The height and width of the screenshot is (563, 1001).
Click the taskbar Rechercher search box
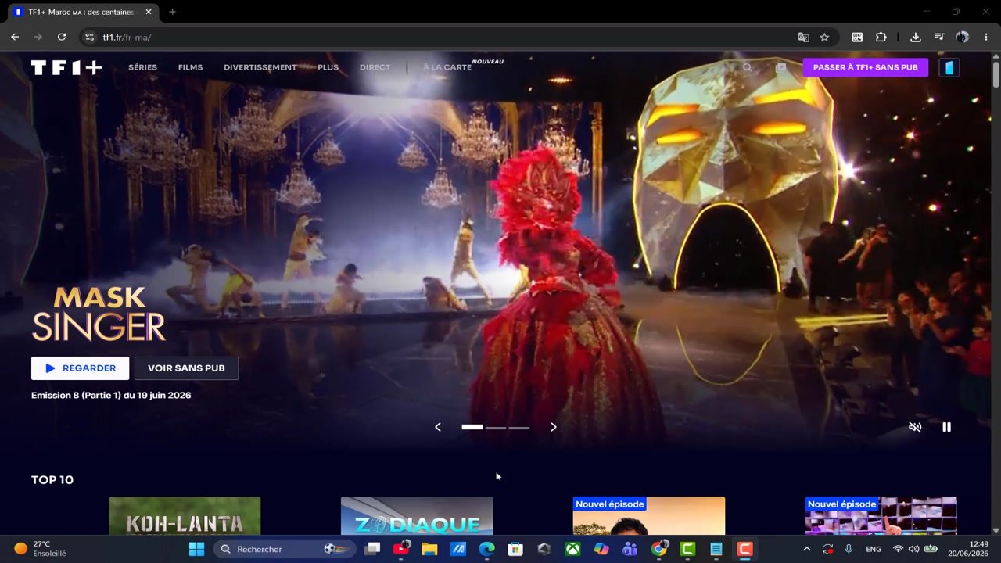click(285, 549)
